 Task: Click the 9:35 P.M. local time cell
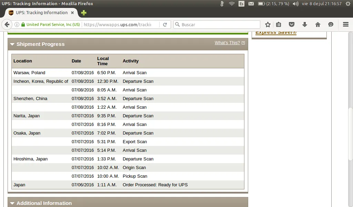[x=107, y=116]
